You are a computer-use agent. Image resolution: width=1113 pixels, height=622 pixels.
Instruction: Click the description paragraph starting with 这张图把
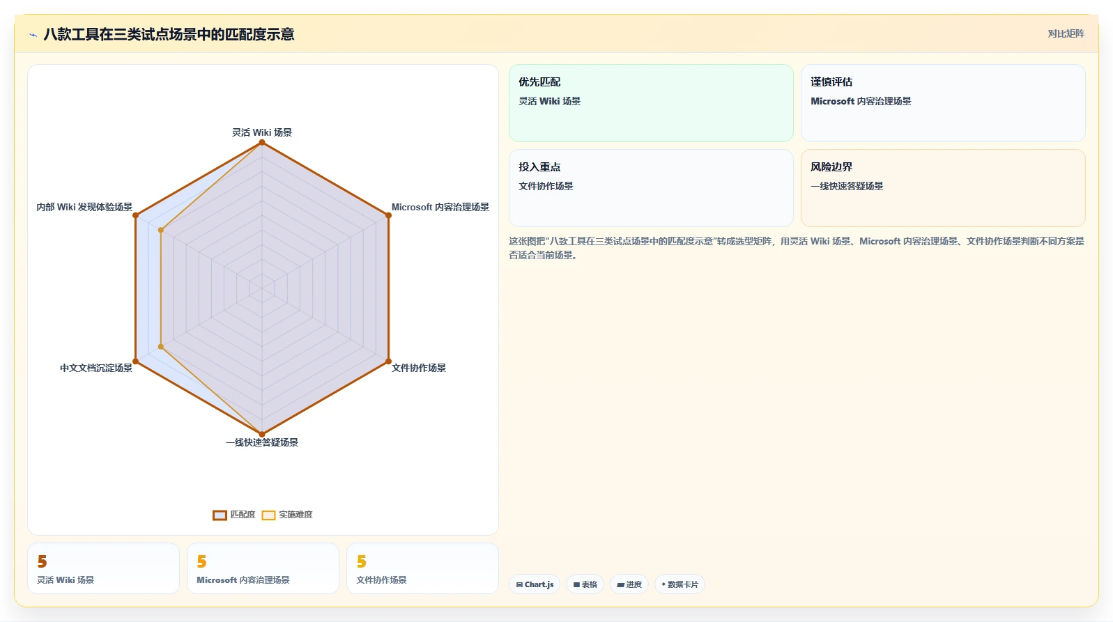(x=797, y=248)
